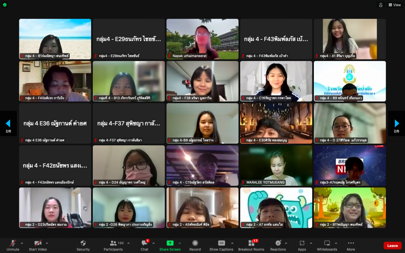The image size is (405, 253).
Task: Open audio options arrow beside Unmute
Action: click(22, 243)
